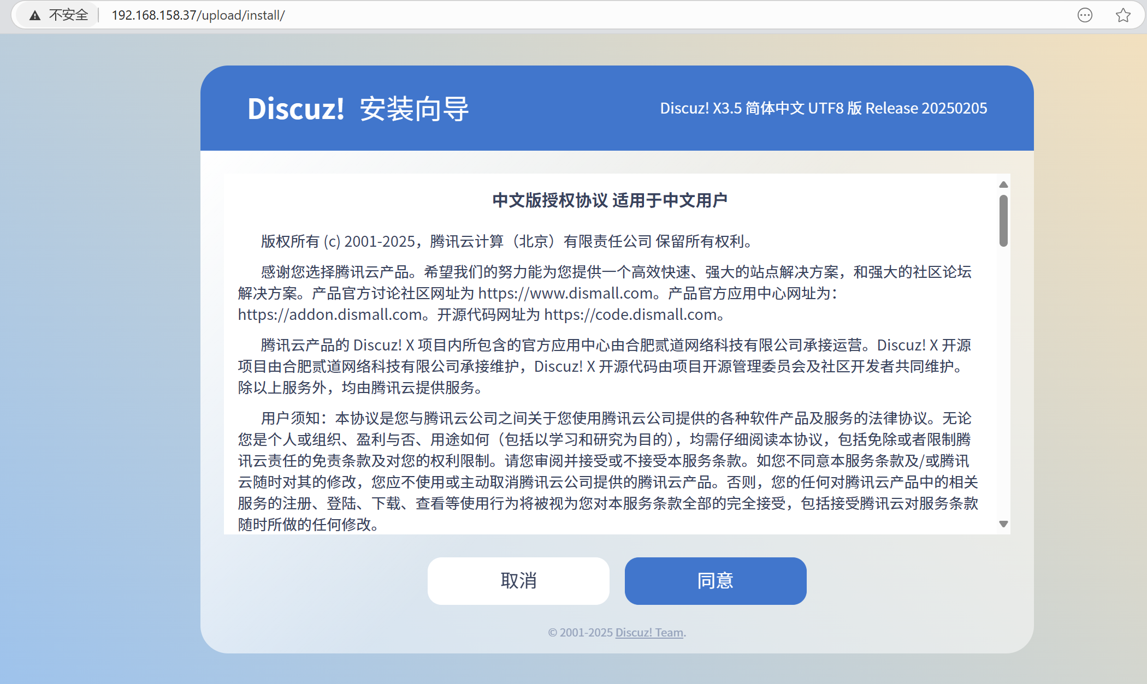Click the https://www.dismall.com address in text
1147x684 pixels.
pos(565,293)
